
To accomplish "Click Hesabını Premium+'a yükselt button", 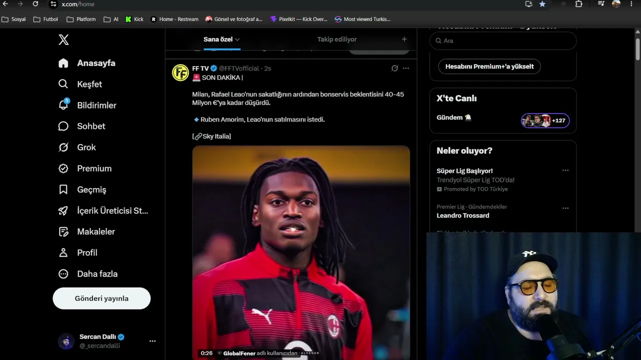I will (x=489, y=66).
